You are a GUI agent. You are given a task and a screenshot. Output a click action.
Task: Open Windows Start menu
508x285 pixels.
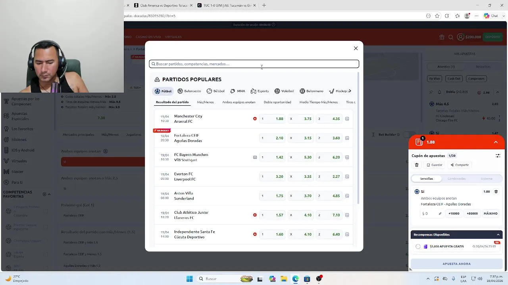point(189,279)
